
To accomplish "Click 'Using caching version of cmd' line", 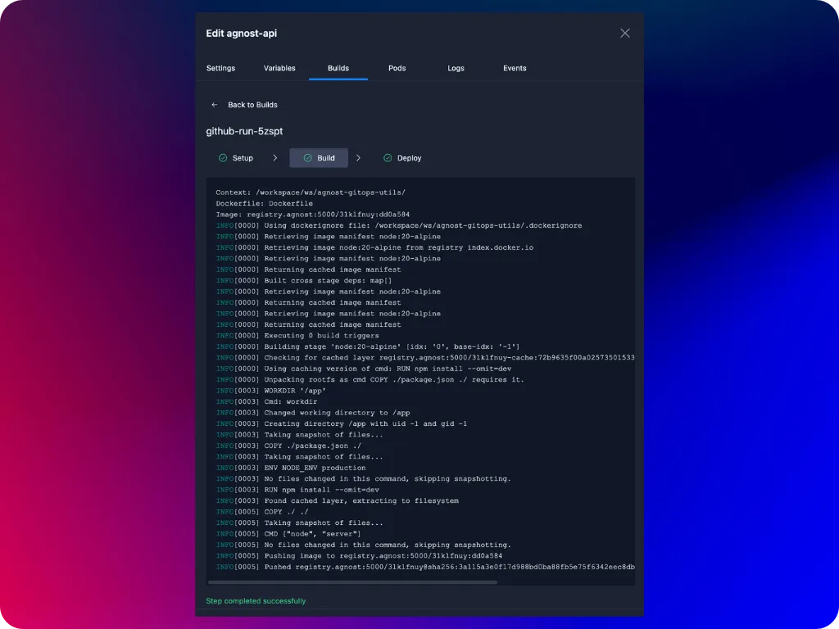I will (364, 369).
